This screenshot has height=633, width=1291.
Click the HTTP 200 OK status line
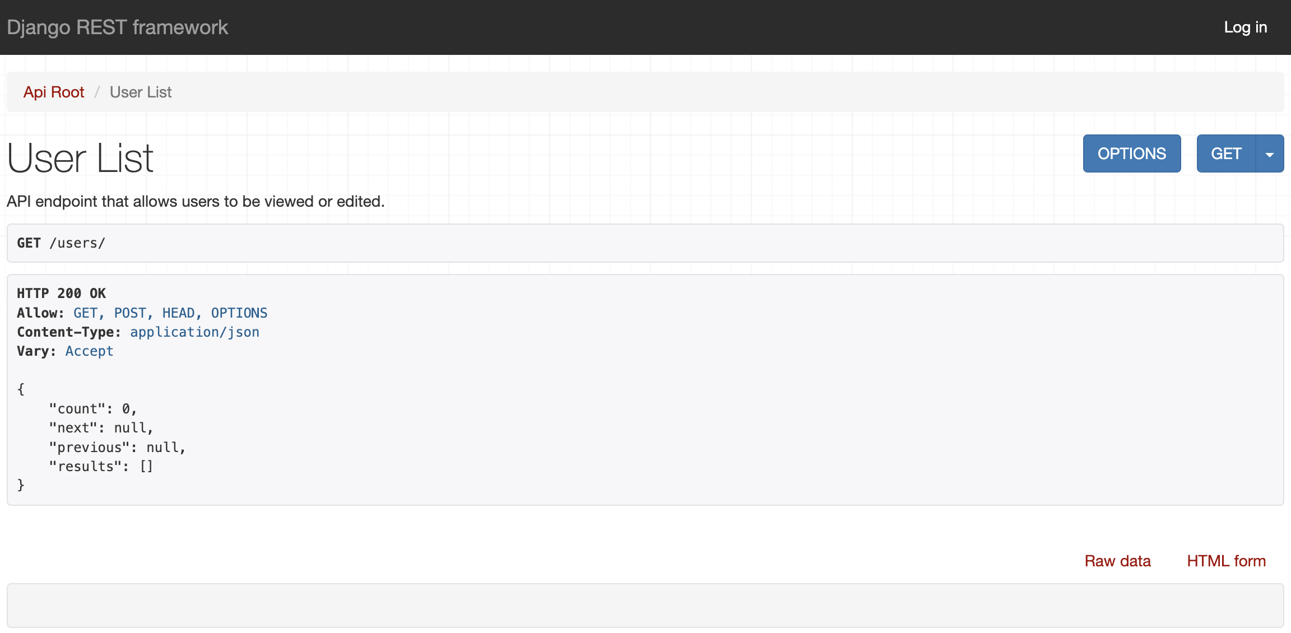click(x=61, y=294)
